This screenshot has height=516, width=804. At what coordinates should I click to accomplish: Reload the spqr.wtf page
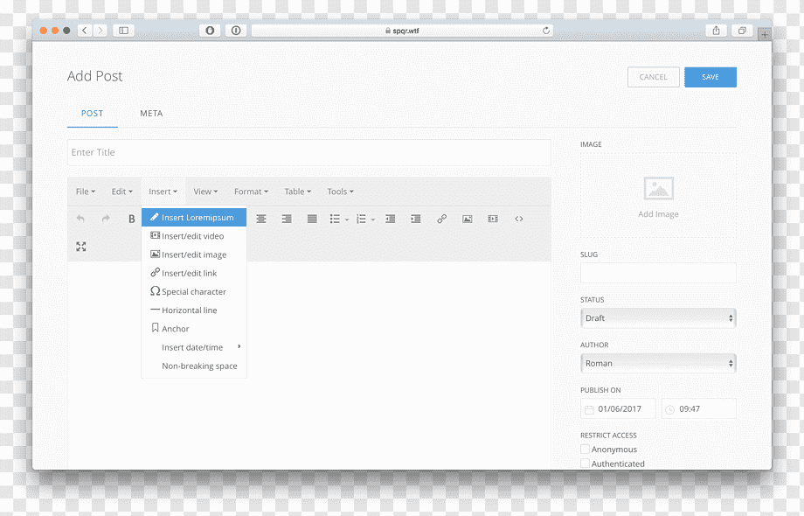pyautogui.click(x=546, y=31)
